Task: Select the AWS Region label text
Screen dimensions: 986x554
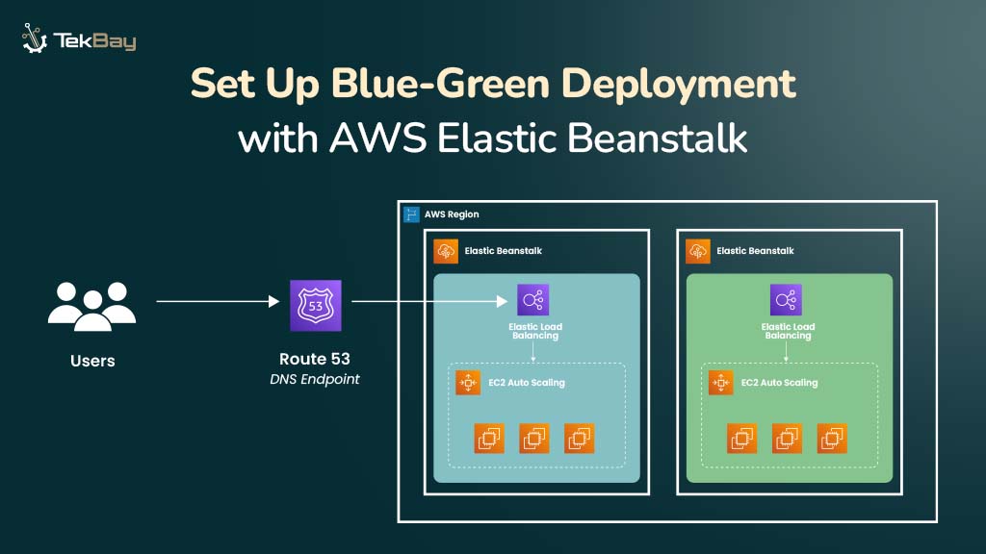Action: click(452, 214)
